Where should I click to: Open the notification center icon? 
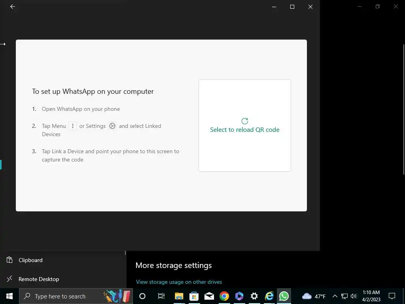392,296
